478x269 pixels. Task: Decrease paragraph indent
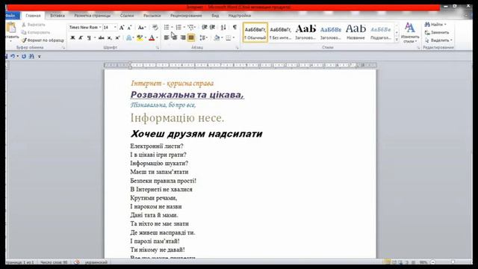click(x=205, y=28)
